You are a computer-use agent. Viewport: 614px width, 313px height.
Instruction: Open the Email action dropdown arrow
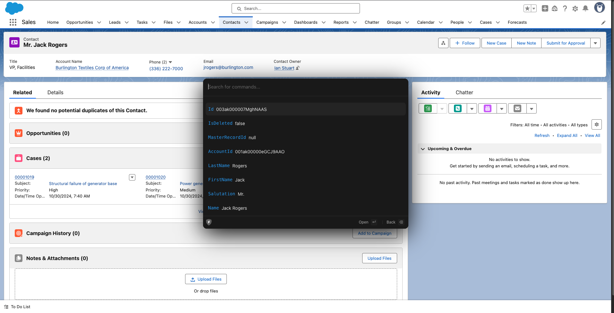(x=532, y=109)
